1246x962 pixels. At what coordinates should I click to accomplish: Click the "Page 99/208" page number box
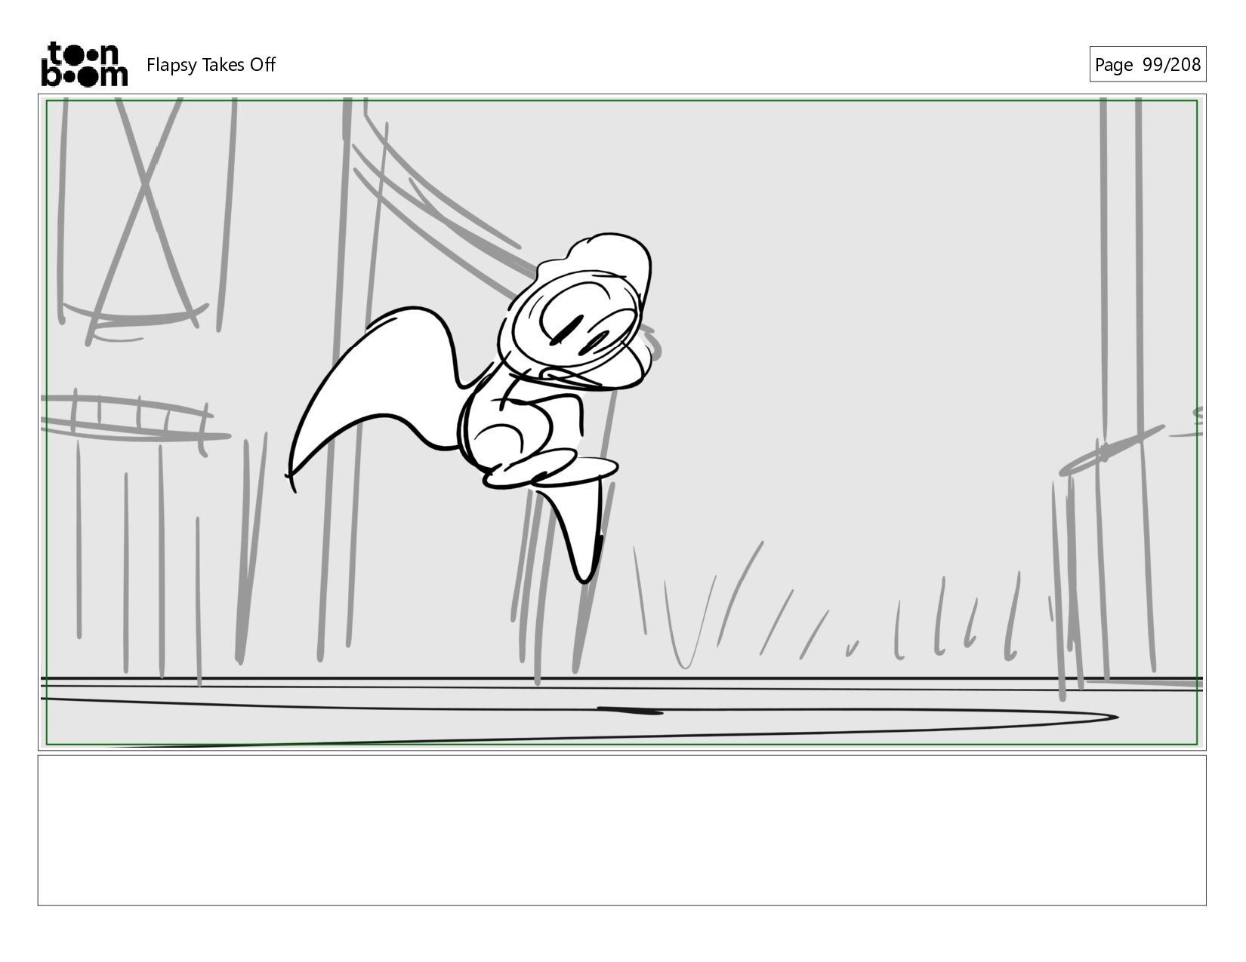[1147, 64]
